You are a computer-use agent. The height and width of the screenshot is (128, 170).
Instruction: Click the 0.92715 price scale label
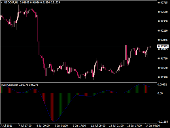click(163, 3)
